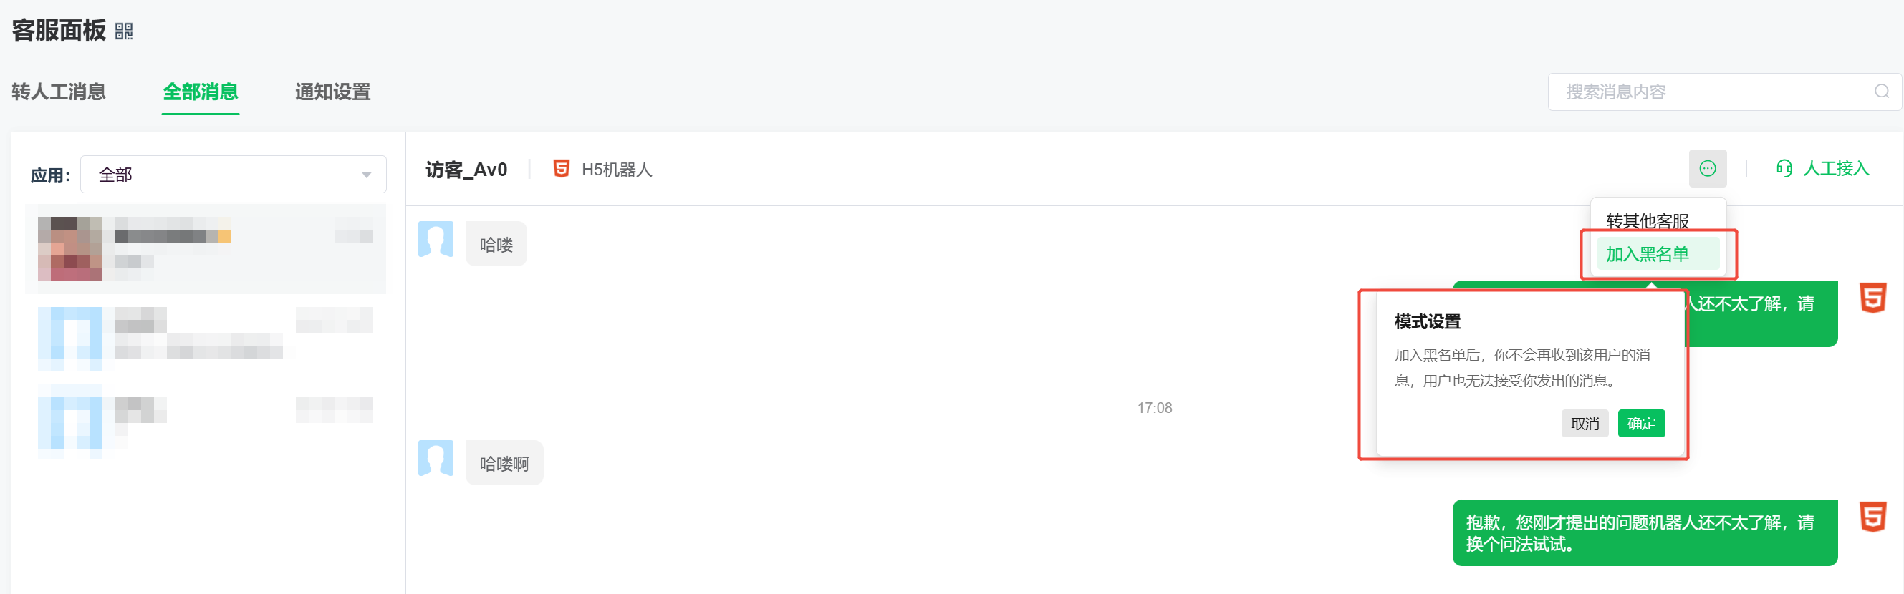Click the layout grid icon beside 客服面板 title
The height and width of the screenshot is (594, 1904).
[123, 31]
